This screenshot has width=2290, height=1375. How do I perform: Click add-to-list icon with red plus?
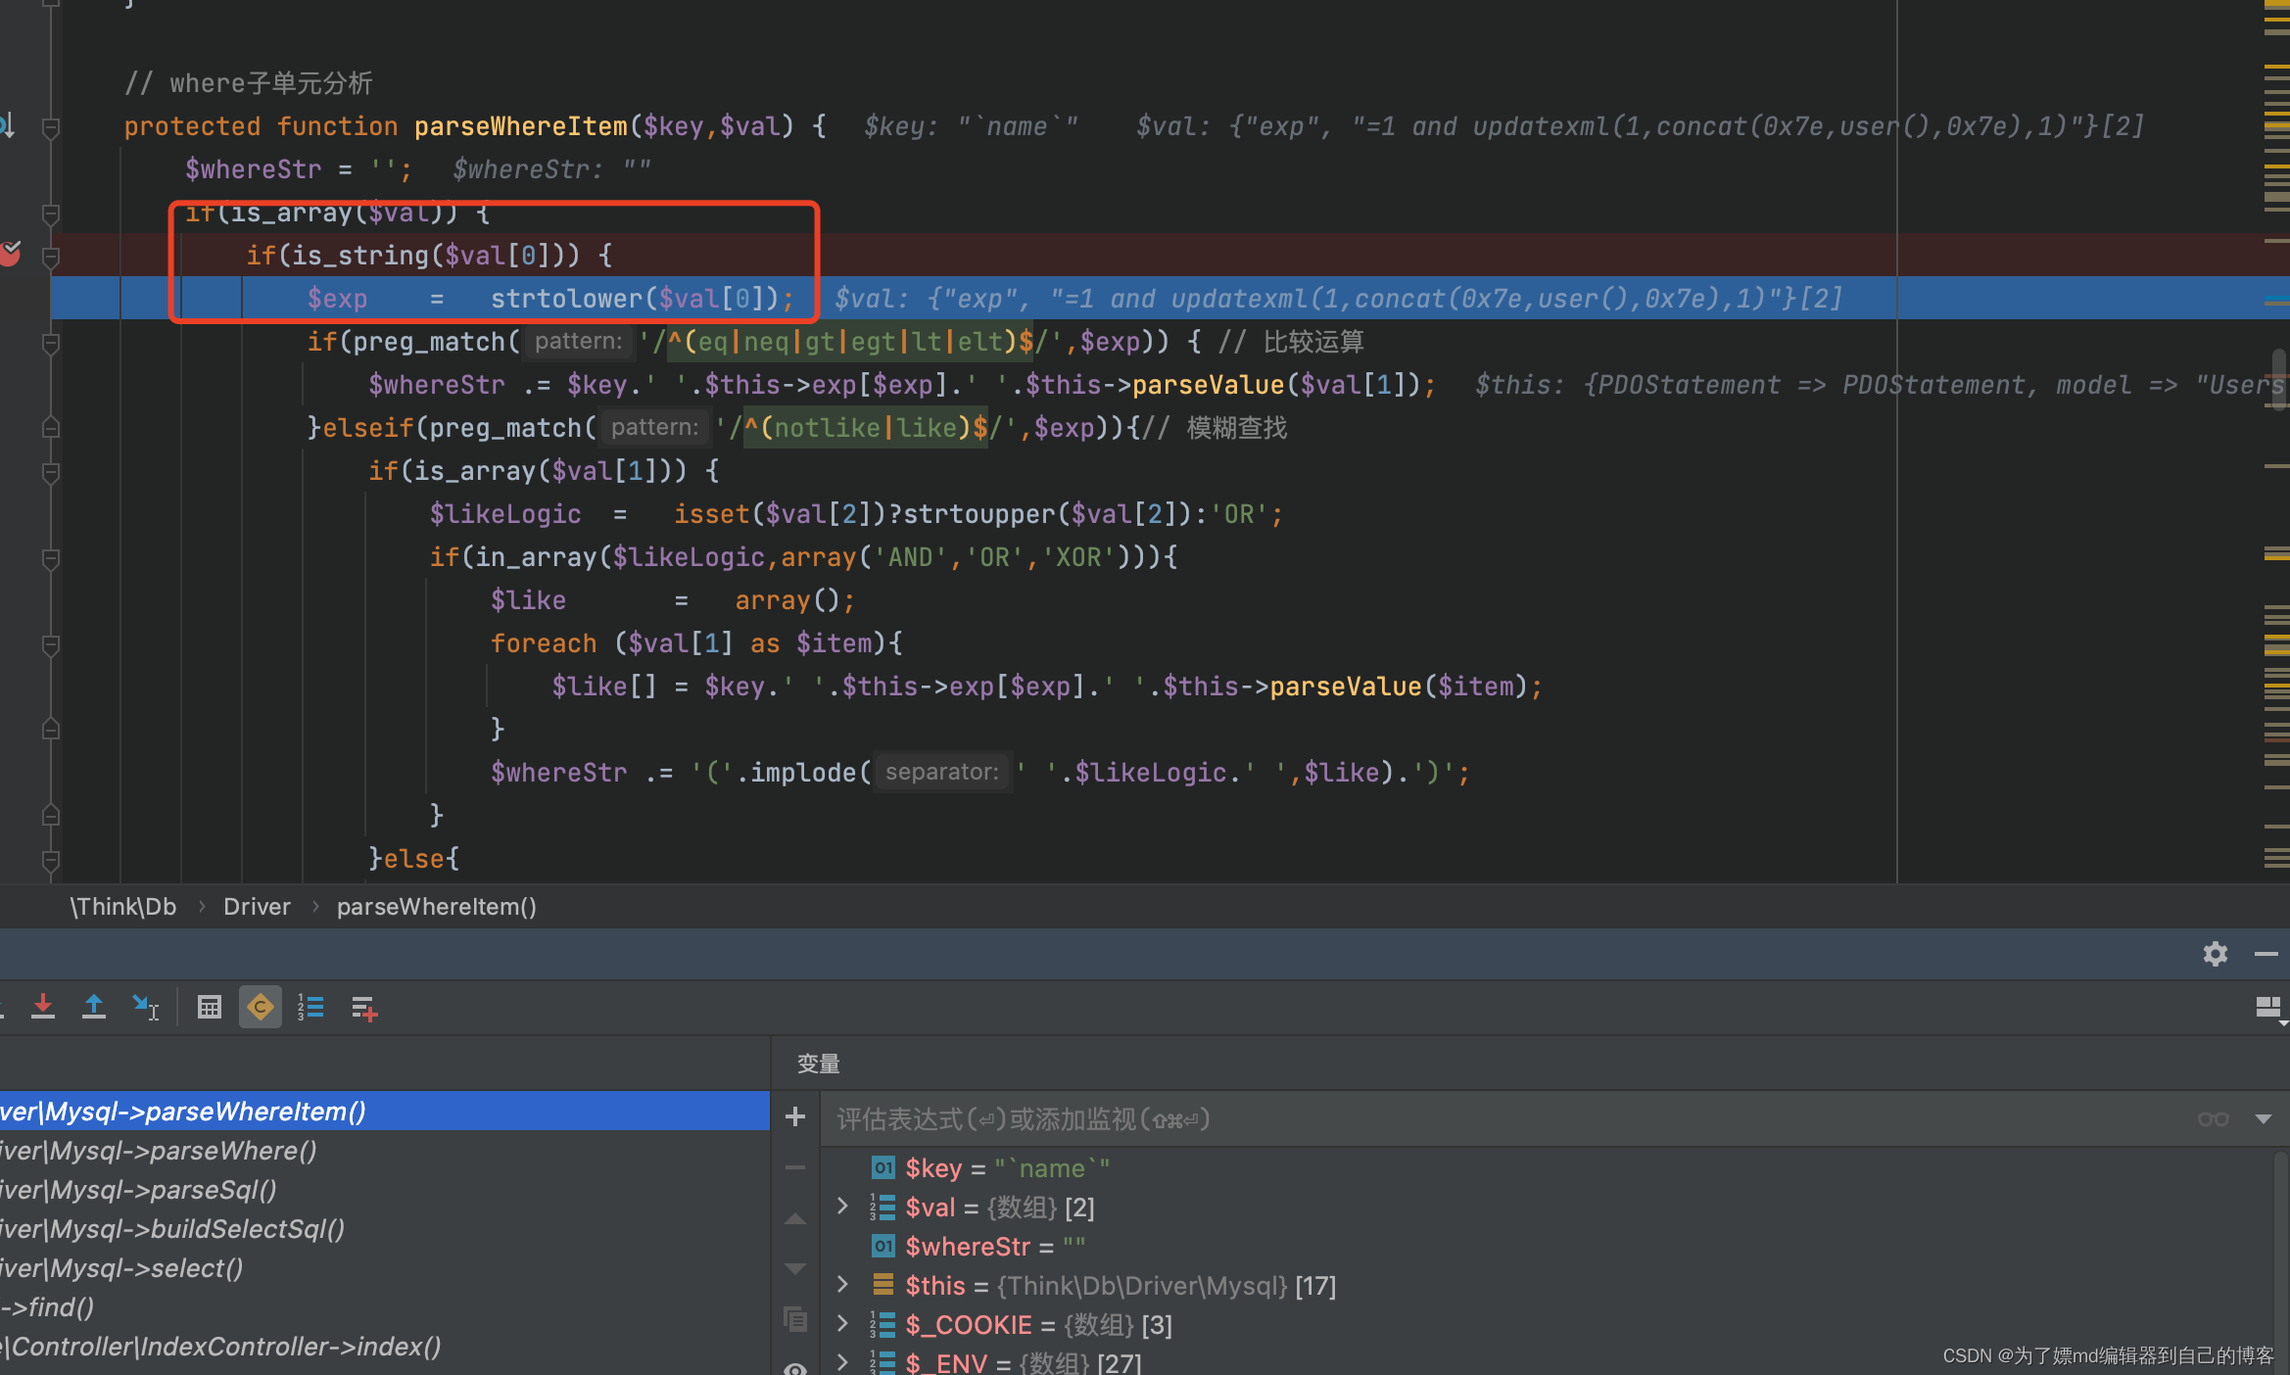[x=364, y=1008]
